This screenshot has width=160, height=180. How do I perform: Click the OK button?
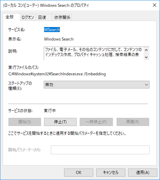(x=79, y=173)
